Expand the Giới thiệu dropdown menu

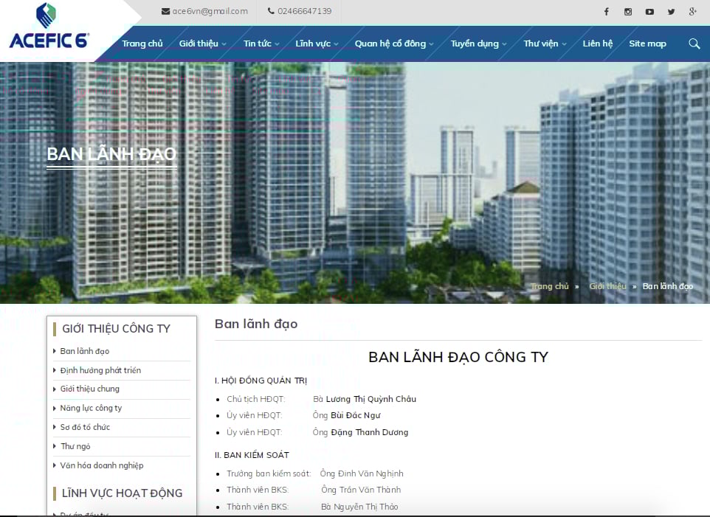click(201, 44)
